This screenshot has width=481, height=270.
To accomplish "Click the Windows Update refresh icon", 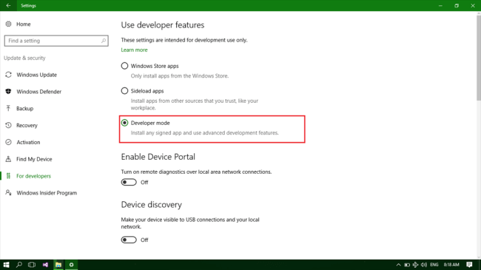I will [8, 75].
